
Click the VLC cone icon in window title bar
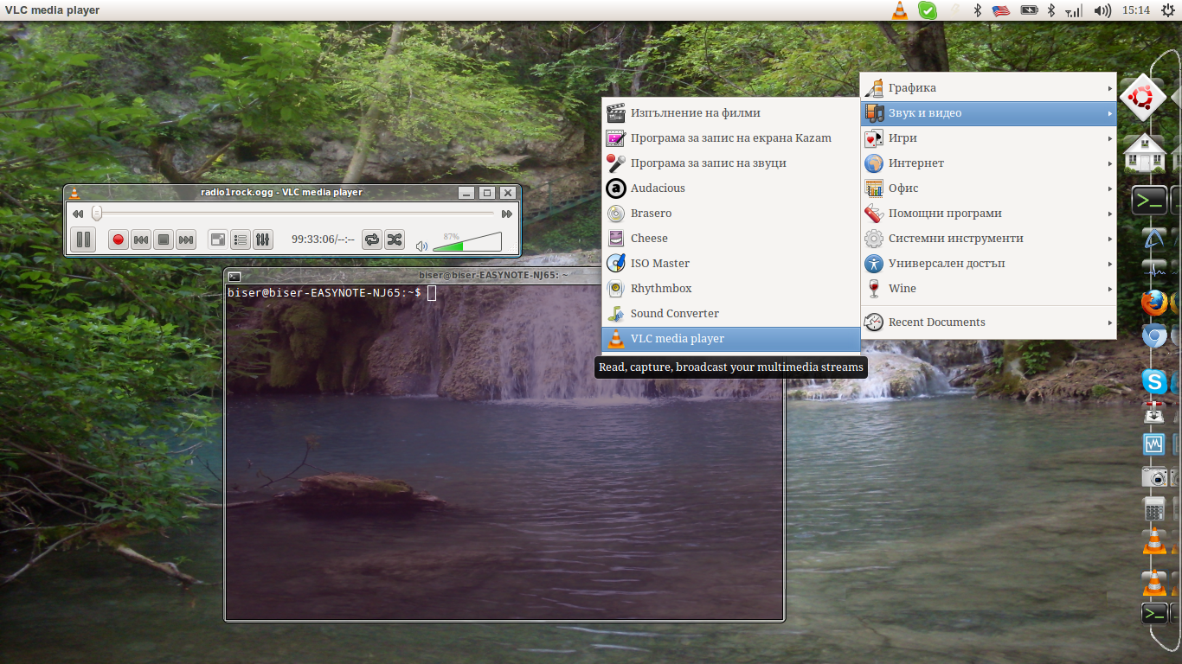[x=74, y=193]
